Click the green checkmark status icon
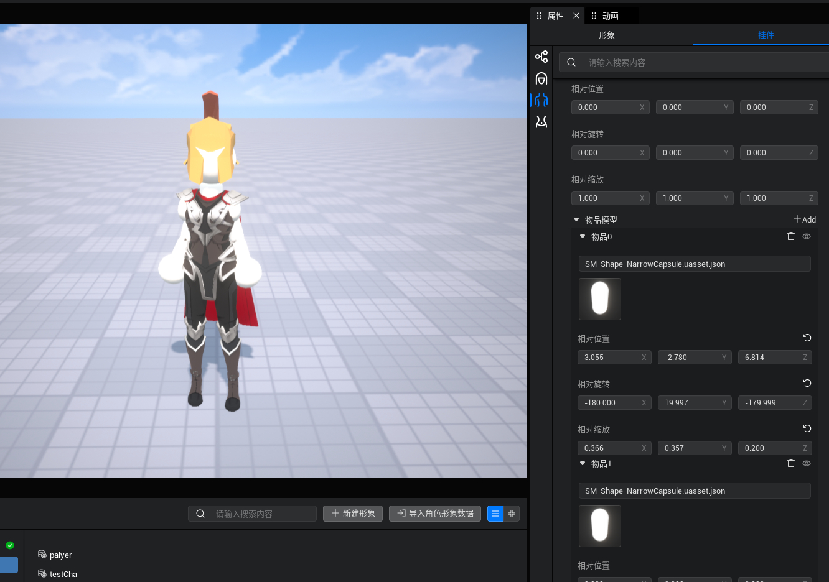Image resolution: width=829 pixels, height=582 pixels. tap(10, 545)
